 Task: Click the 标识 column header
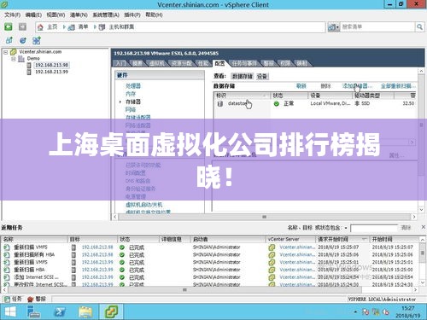(242, 96)
